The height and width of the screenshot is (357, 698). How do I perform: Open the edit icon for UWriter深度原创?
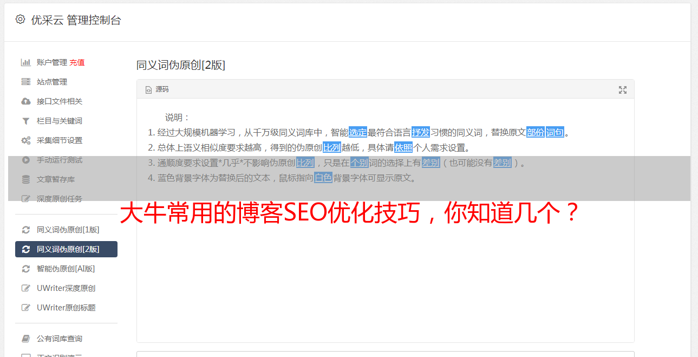point(25,288)
